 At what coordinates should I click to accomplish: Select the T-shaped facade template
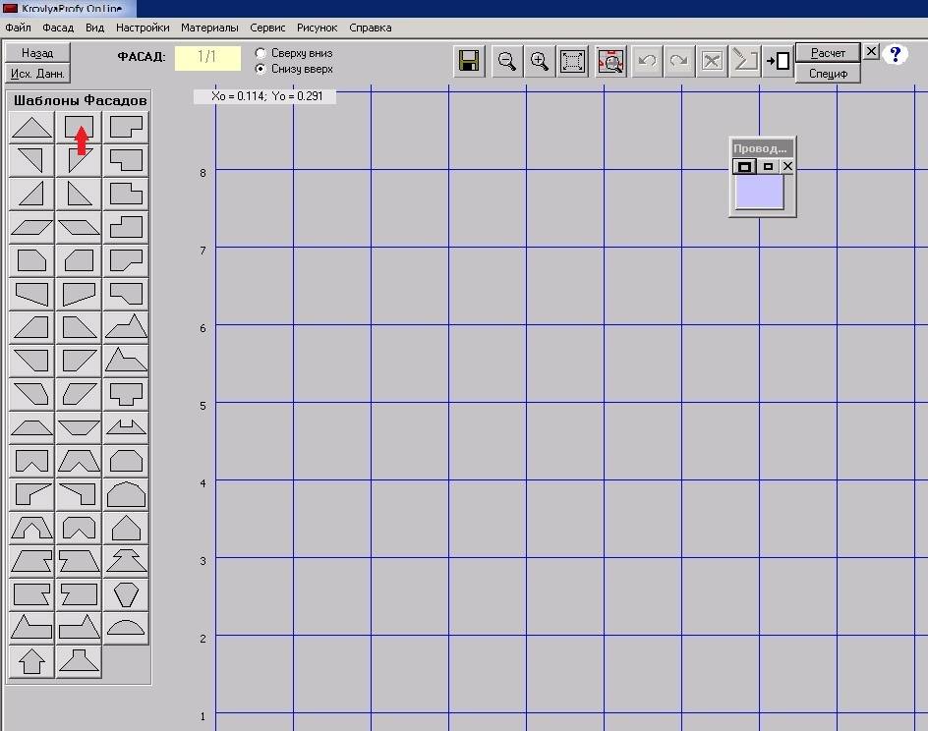(x=126, y=394)
